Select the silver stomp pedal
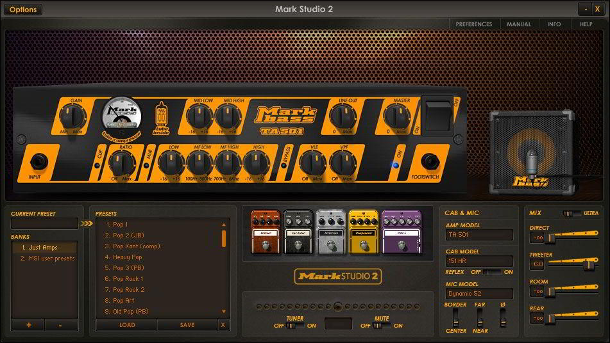Screen dimensions: 610x343 pos(331,232)
